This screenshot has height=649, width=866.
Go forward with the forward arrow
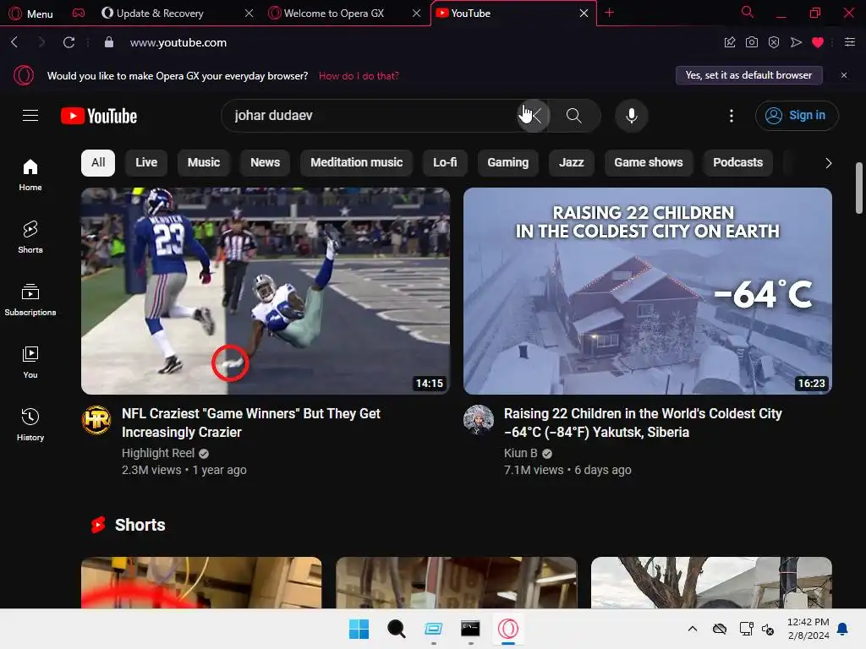pyautogui.click(x=41, y=42)
